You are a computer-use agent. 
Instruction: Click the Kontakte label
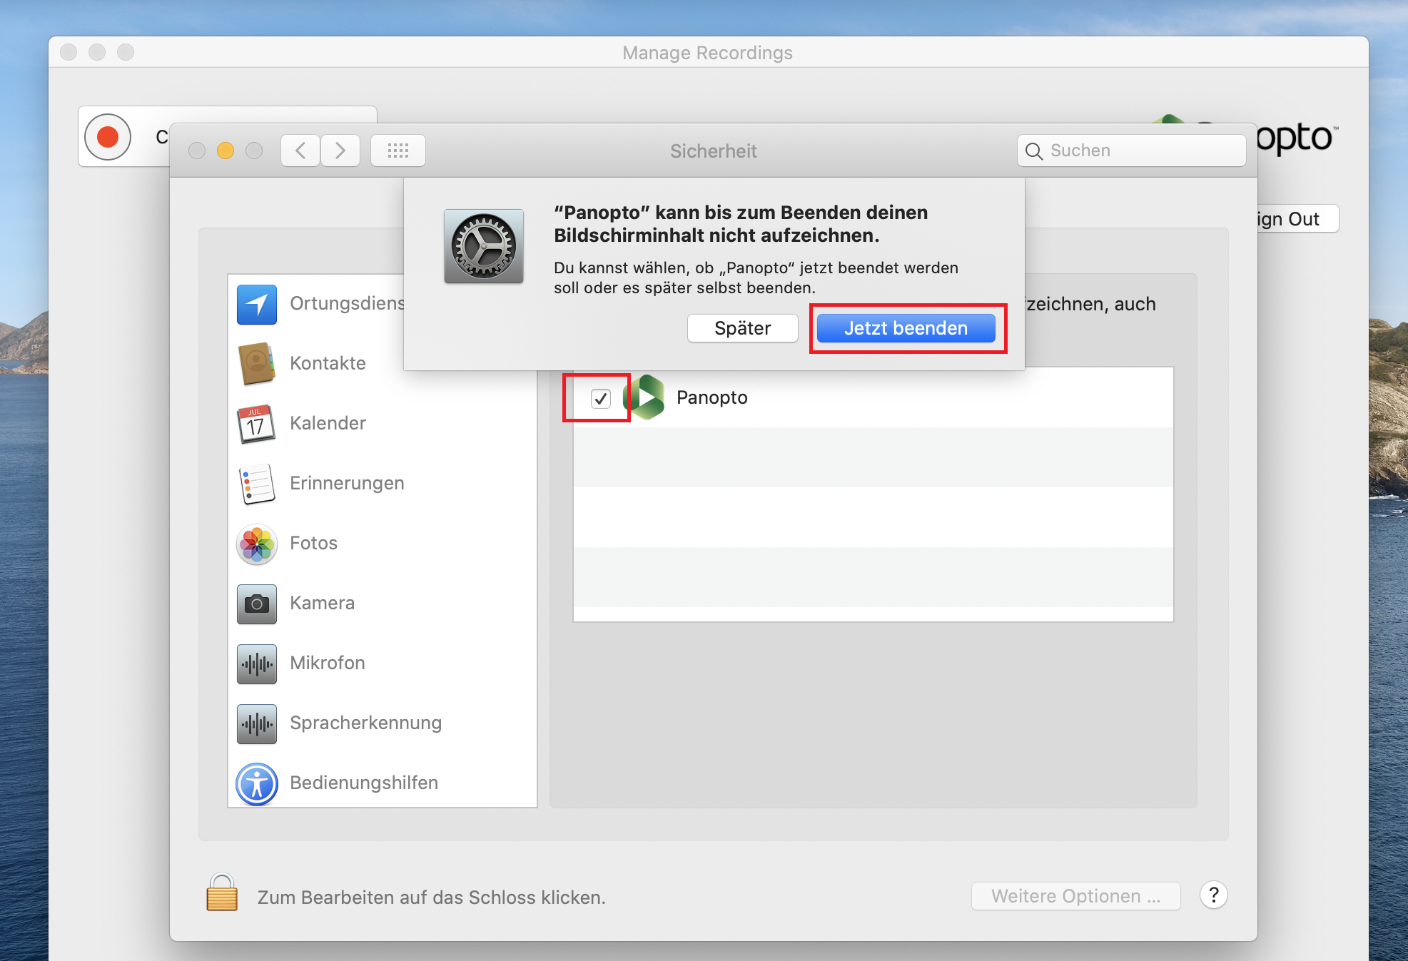click(x=328, y=363)
